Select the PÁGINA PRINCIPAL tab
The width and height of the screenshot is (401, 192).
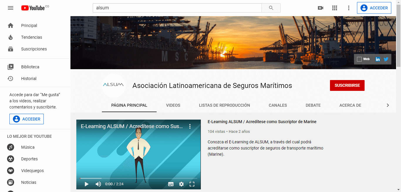[129, 105]
